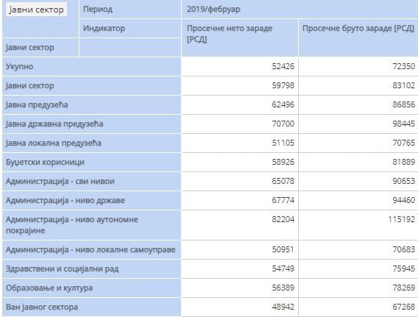
Task: Click net salary value 70700
Action: (x=283, y=124)
